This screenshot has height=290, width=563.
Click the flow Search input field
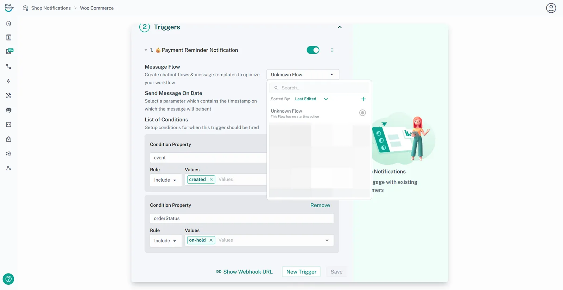click(x=322, y=88)
